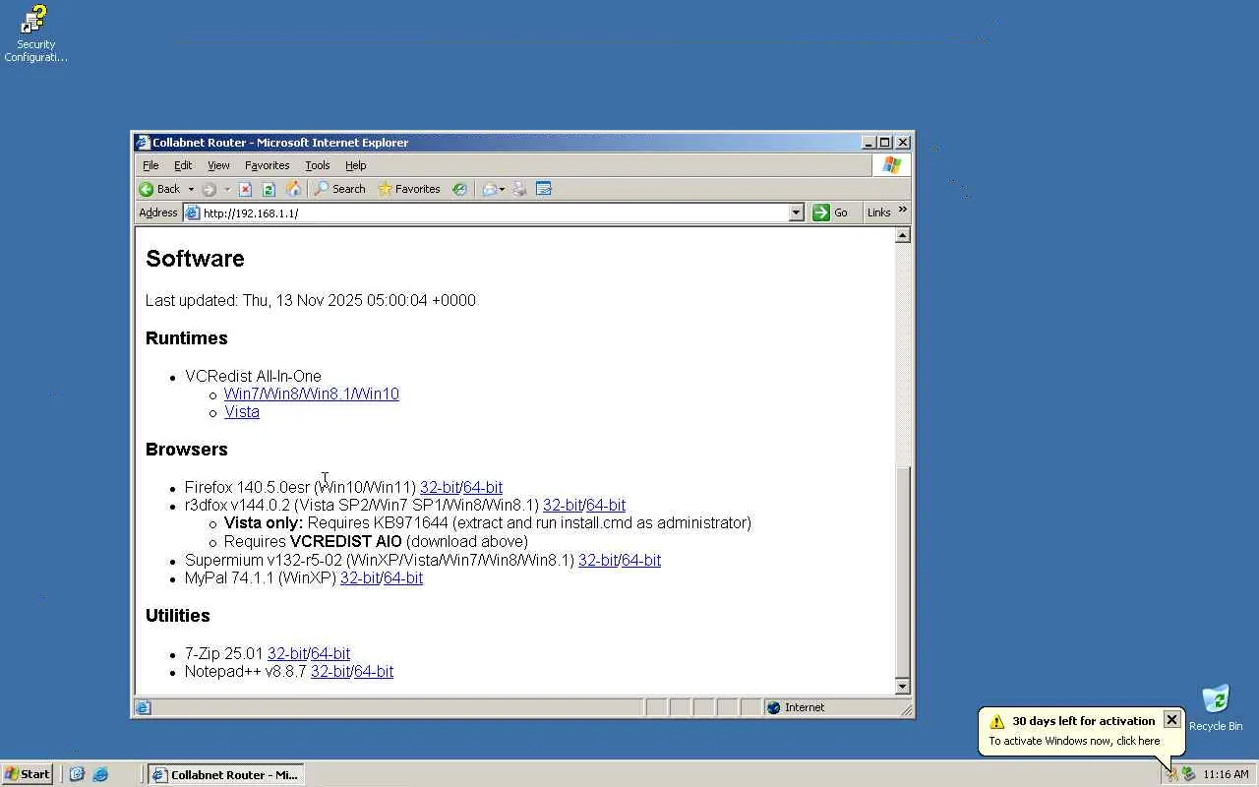Click the greyed-out Forward arrow button
1259x787 pixels.
[x=209, y=189]
